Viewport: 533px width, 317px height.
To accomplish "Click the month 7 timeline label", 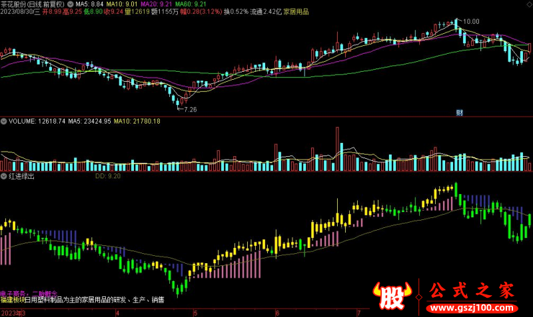I will click(358, 313).
